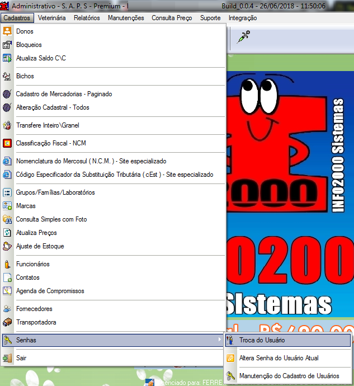Select Alteração Cadastral - Todos
Screen dimensions: 354x386
(x=114, y=107)
